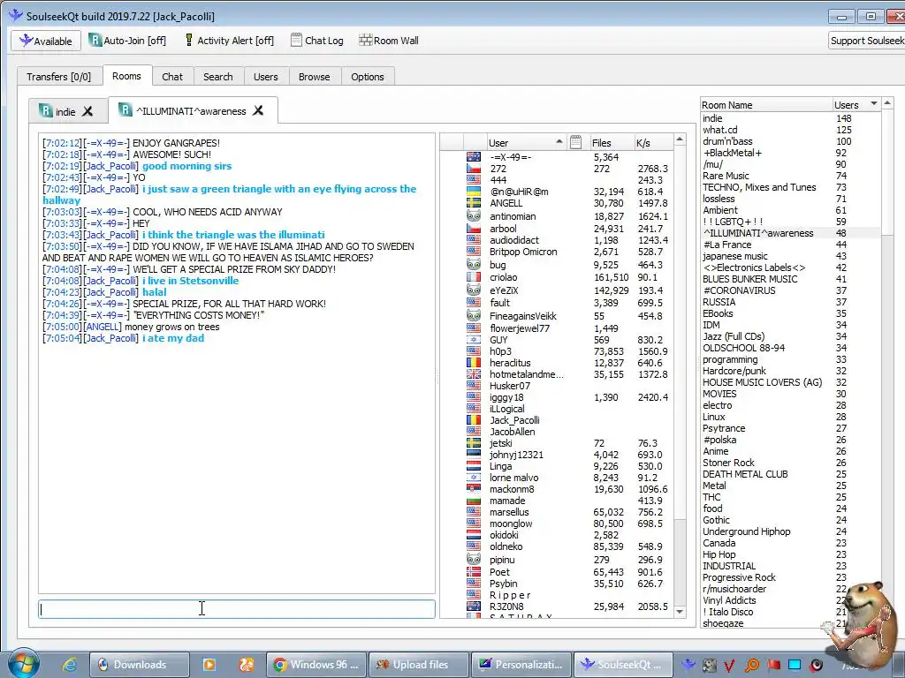Sort room list by Room Name
The width and height of the screenshot is (905, 678).
765,105
